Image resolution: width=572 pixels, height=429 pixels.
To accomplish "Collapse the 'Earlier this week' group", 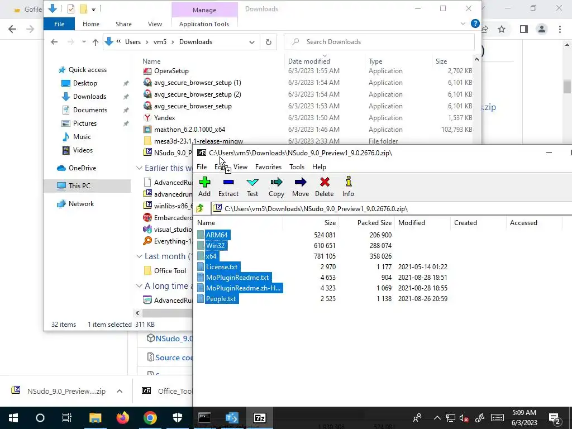I will [x=139, y=168].
